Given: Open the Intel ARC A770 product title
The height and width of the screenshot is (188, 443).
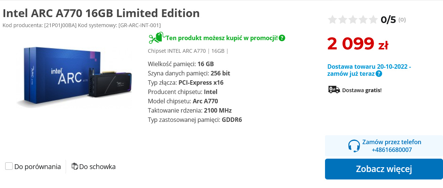Looking at the screenshot, I should click(101, 13).
